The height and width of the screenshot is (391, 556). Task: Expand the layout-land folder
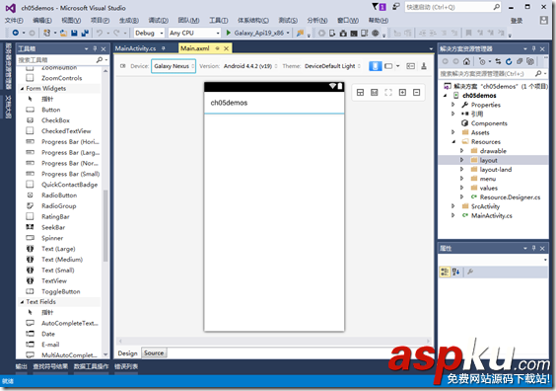pos(461,170)
